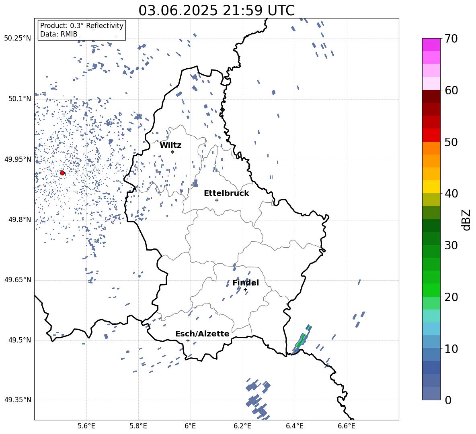Click the Esch/Alzette station cross marker
The width and height of the screenshot is (476, 434).
click(x=188, y=340)
